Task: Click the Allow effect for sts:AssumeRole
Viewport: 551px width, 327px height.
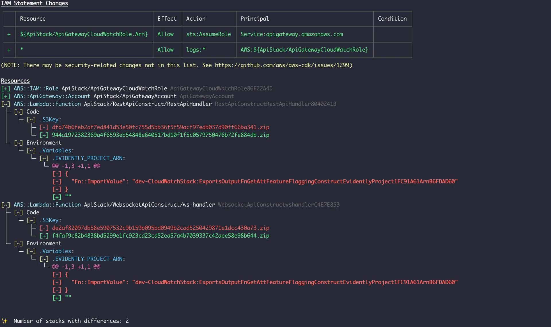Action: (165, 34)
